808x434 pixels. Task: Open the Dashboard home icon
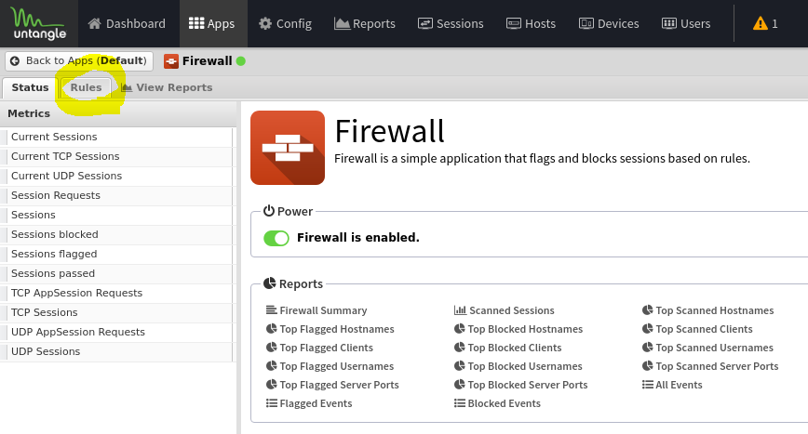pos(94,23)
